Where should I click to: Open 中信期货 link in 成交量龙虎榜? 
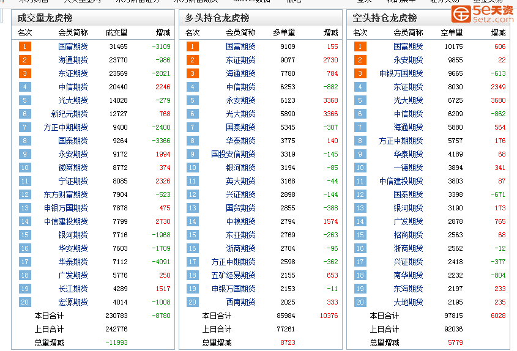pos(73,87)
